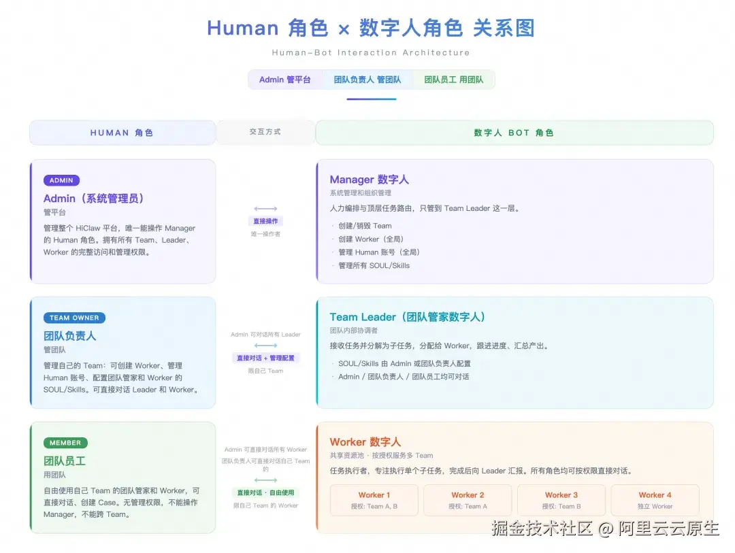Click the Worker 2 card with Team A
The image size is (735, 553).
(x=468, y=499)
